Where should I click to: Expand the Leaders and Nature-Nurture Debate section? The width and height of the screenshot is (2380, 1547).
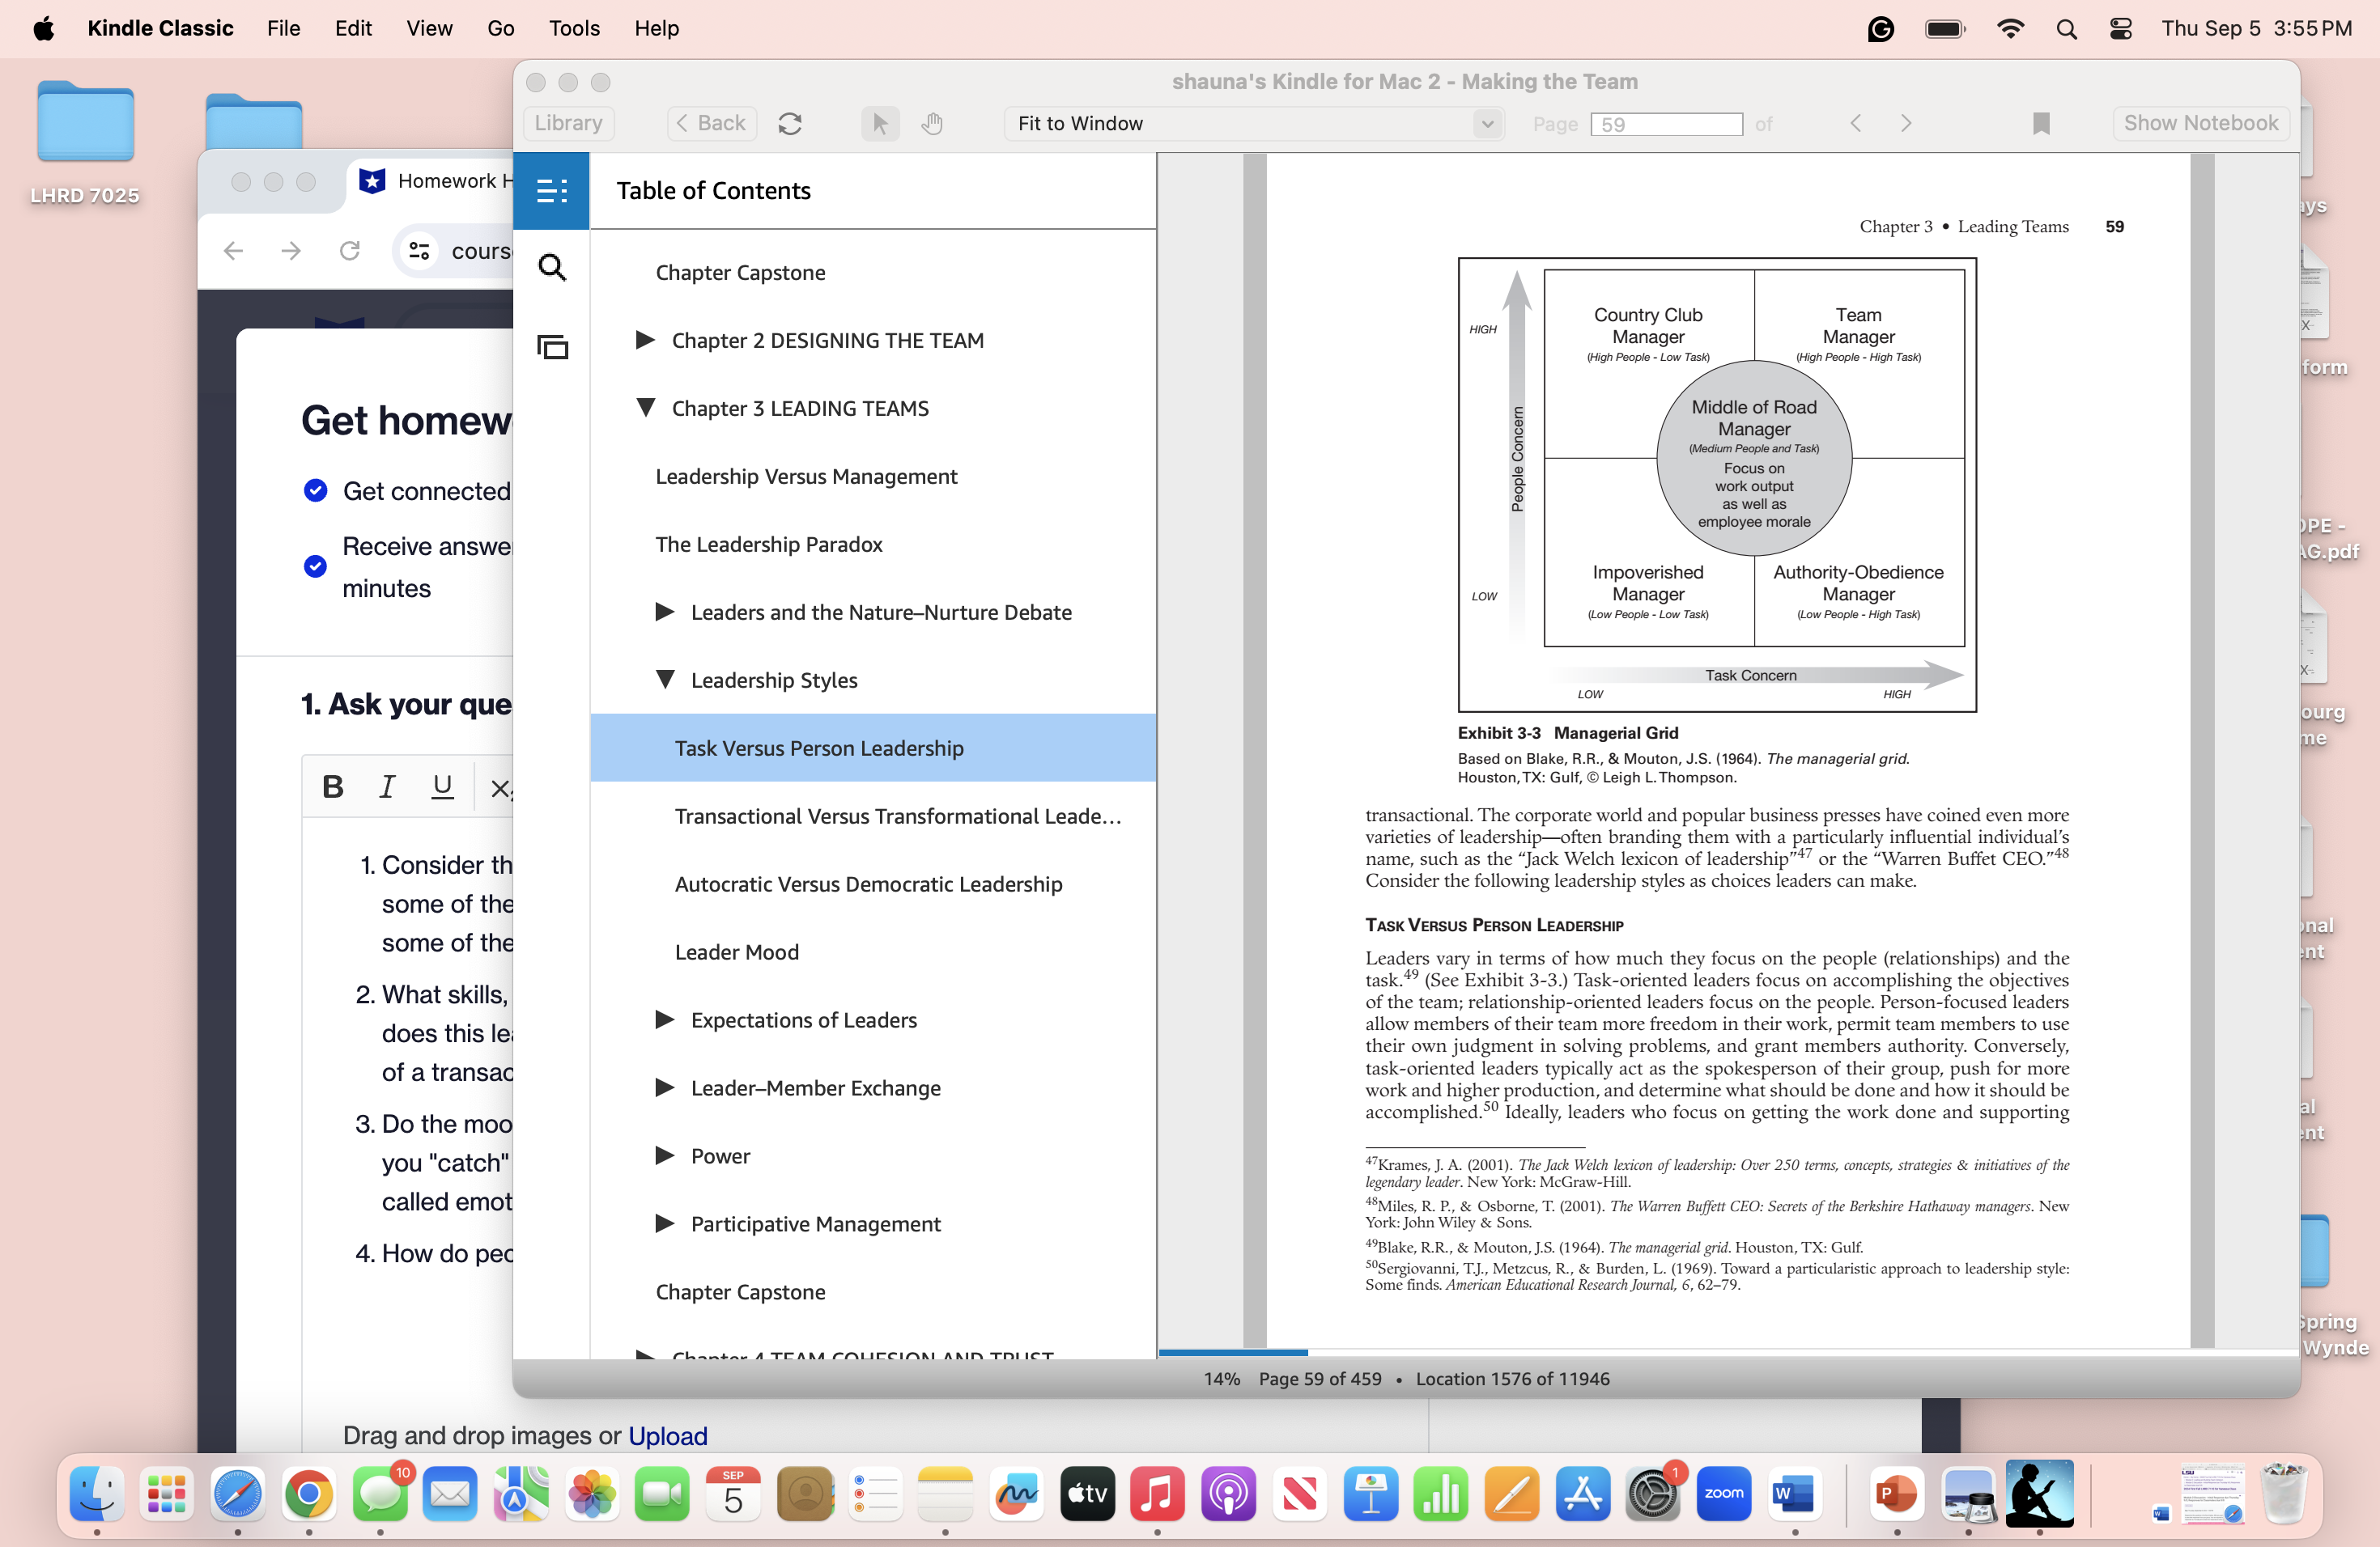[x=665, y=612]
